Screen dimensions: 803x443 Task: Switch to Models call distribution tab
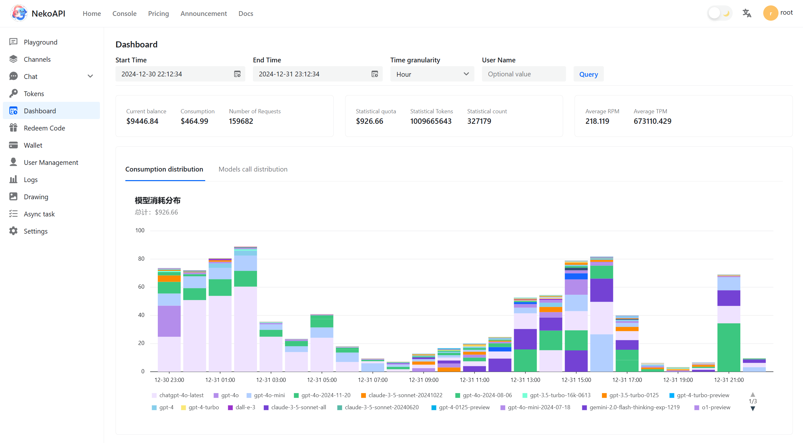tap(253, 169)
